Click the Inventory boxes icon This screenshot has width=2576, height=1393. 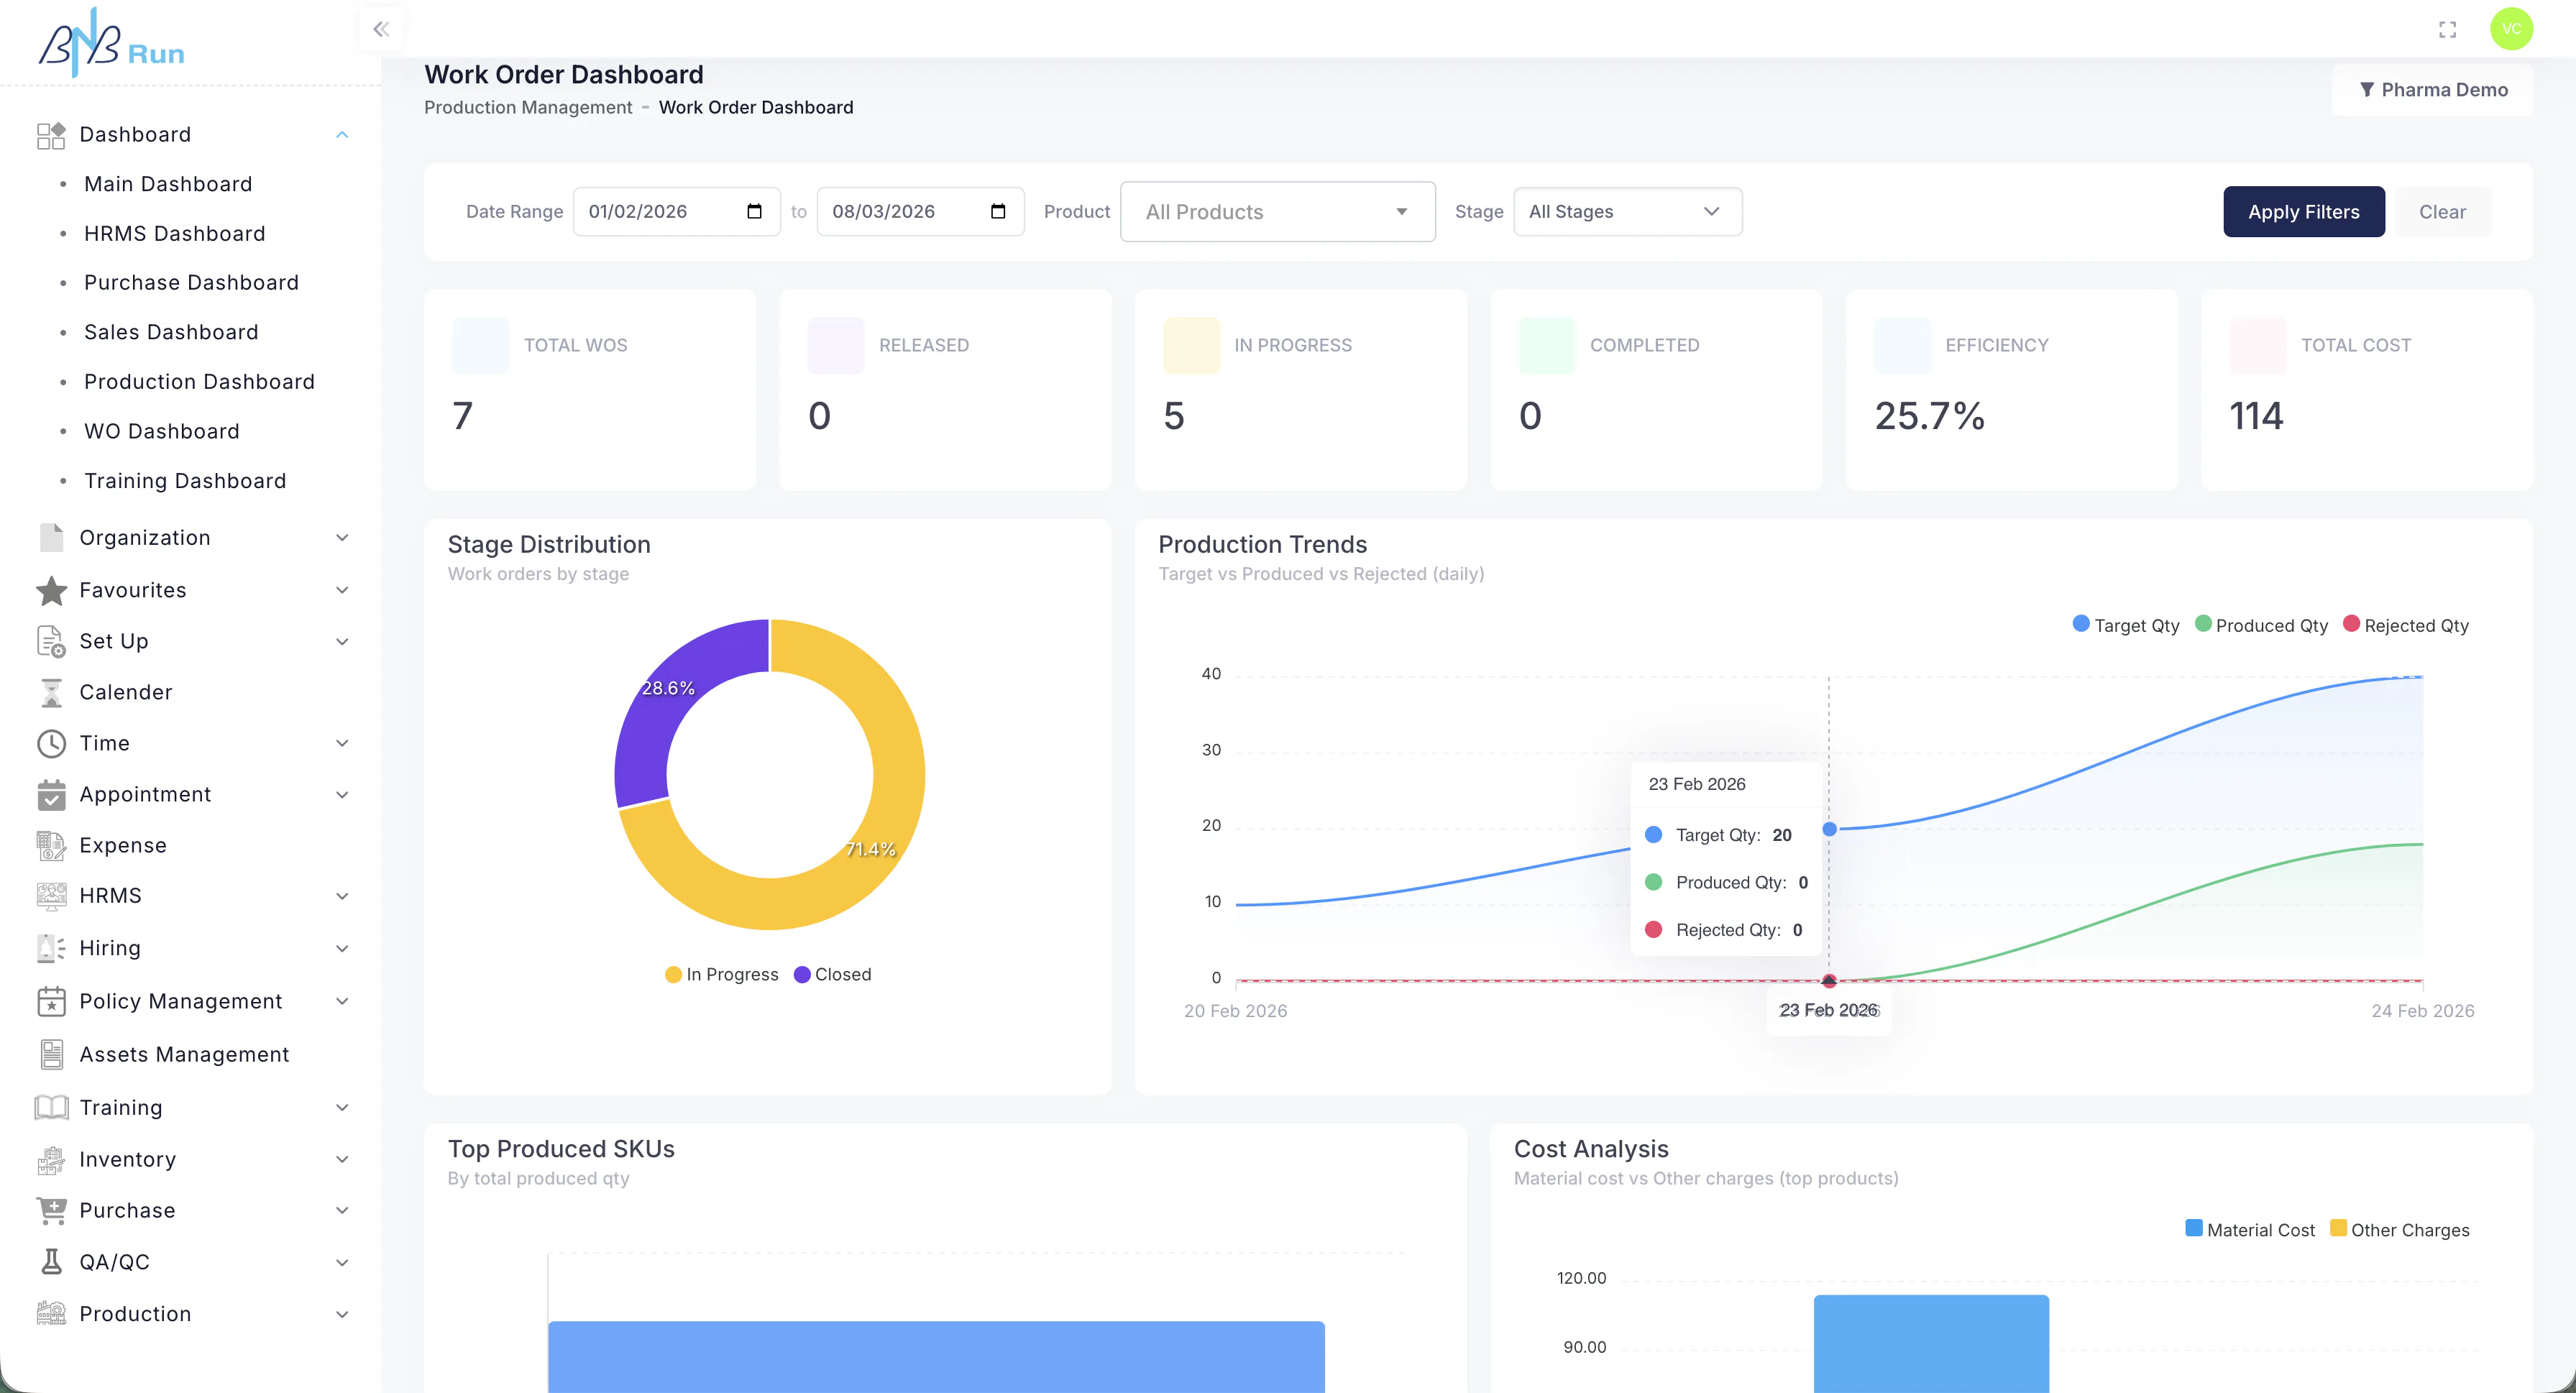click(51, 1160)
